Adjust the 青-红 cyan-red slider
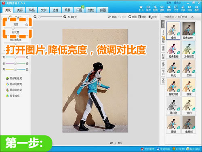Viewport: 202px width, 152px height. [15, 57]
